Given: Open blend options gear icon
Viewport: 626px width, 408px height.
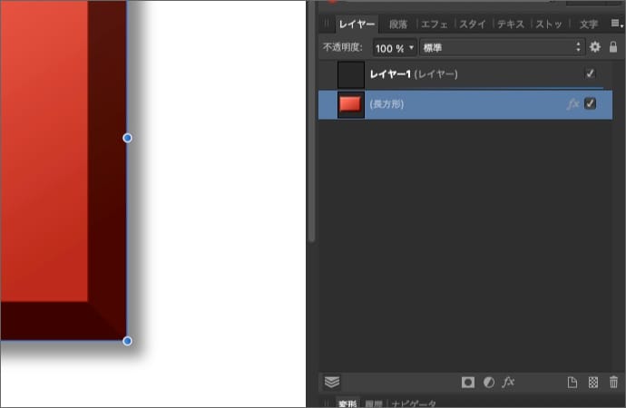Looking at the screenshot, I should click(595, 47).
